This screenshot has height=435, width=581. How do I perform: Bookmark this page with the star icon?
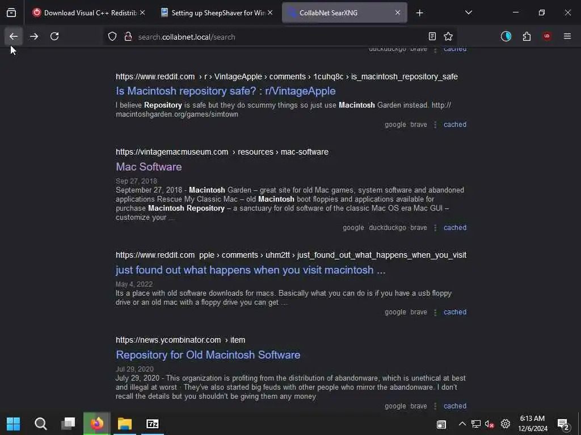pyautogui.click(x=448, y=36)
